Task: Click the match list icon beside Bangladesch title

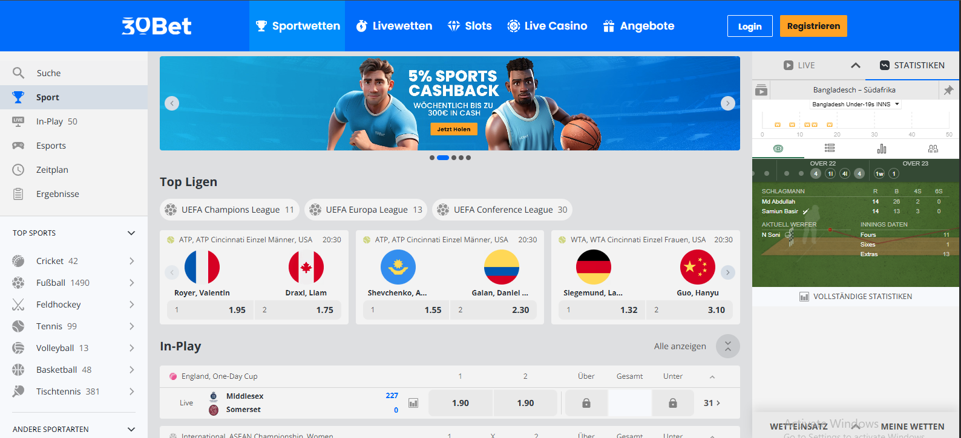Action: coord(761,90)
